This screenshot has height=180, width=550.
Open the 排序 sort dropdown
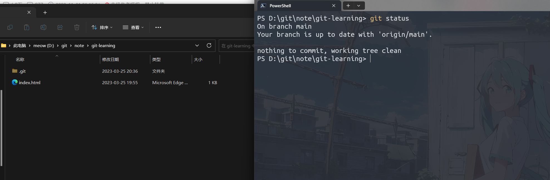(102, 27)
